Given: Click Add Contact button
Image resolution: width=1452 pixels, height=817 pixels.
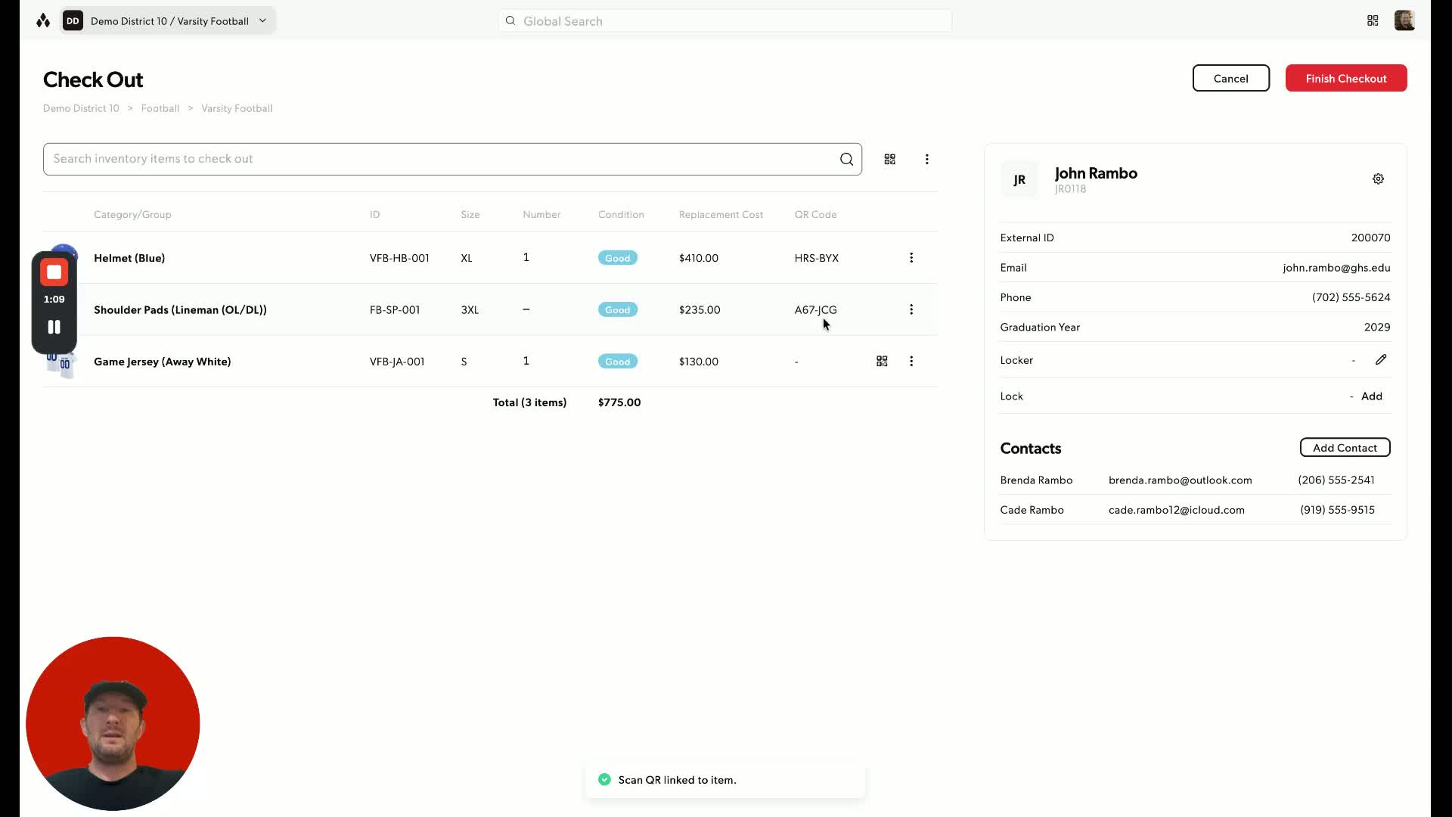Looking at the screenshot, I should click(1345, 448).
